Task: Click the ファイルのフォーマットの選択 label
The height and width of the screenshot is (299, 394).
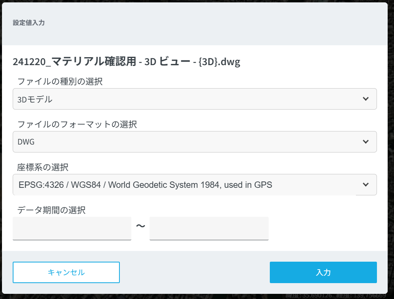Action: tap(77, 125)
